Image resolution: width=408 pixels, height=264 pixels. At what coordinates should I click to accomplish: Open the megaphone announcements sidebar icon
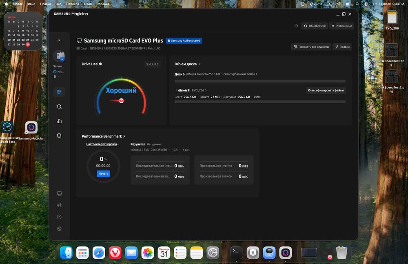59,205
